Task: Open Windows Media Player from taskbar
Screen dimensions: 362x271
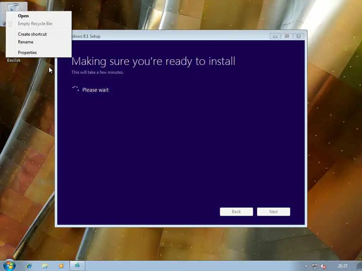Action: pyautogui.click(x=61, y=266)
